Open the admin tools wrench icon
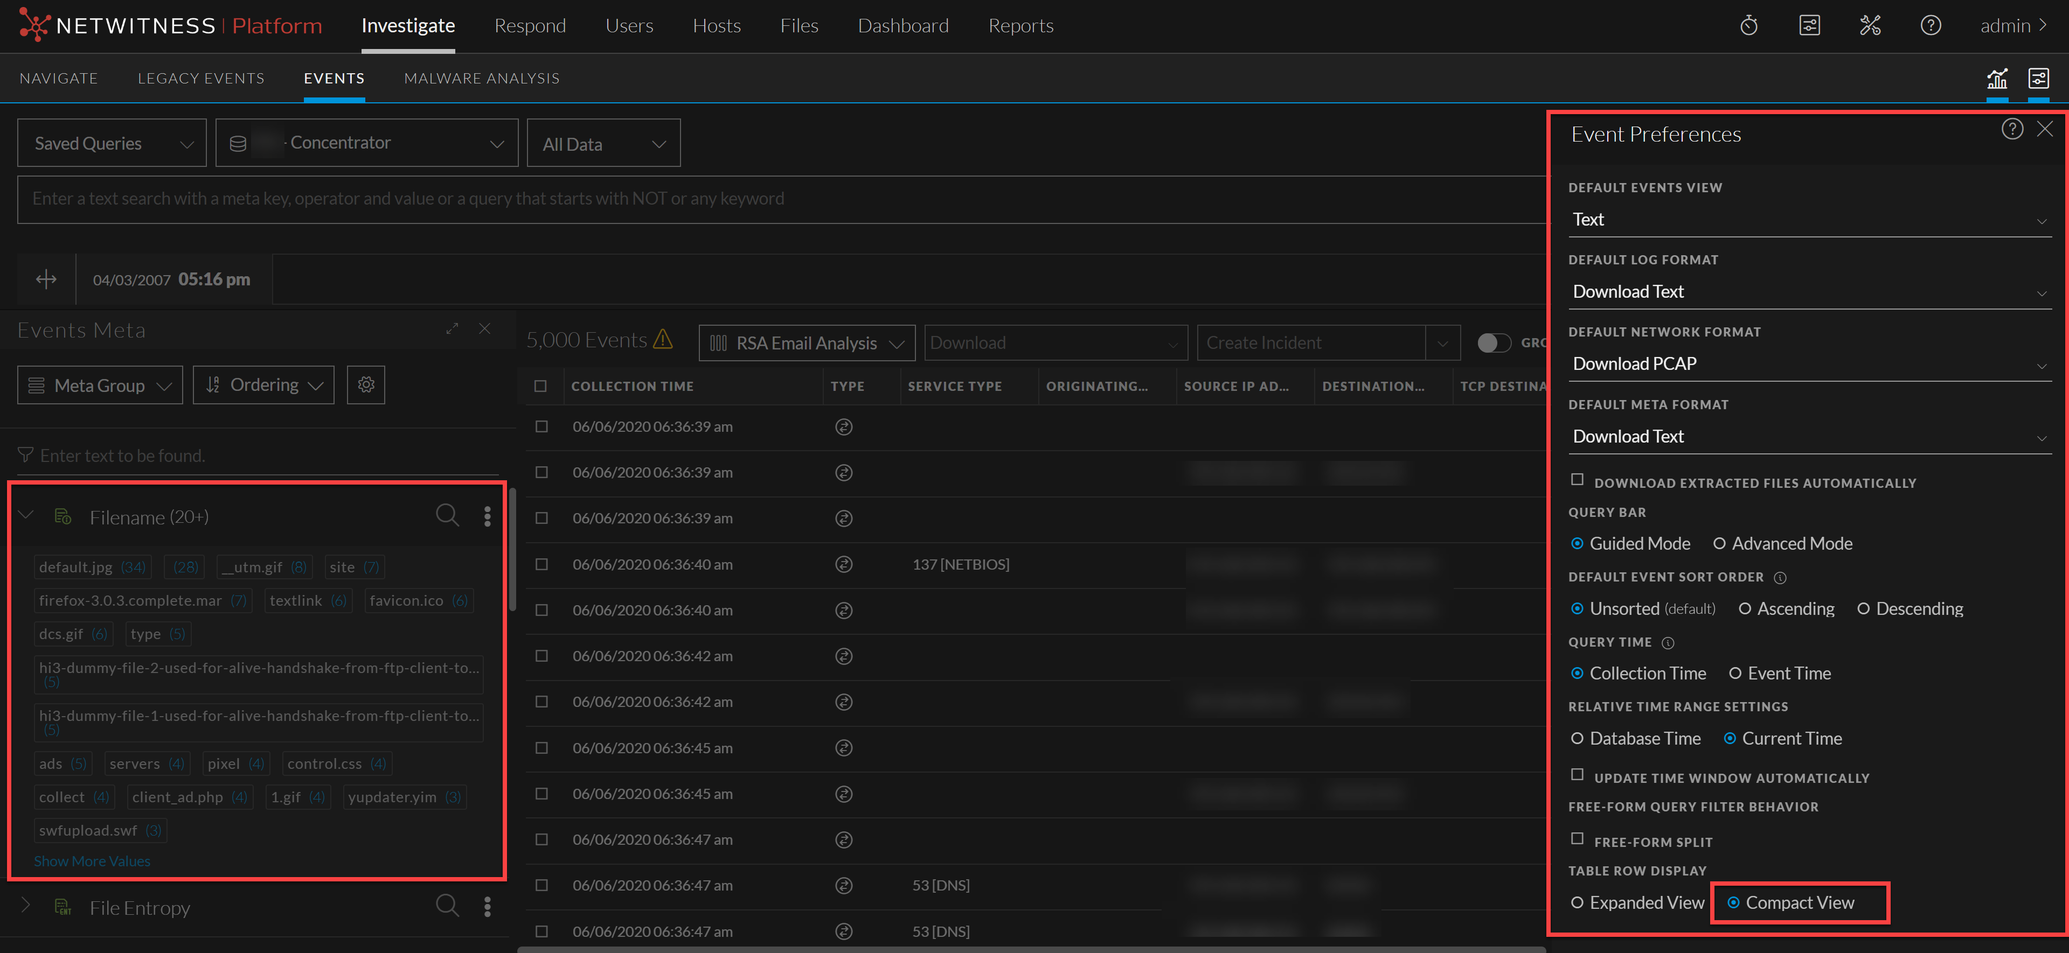This screenshot has height=953, width=2069. tap(1870, 26)
